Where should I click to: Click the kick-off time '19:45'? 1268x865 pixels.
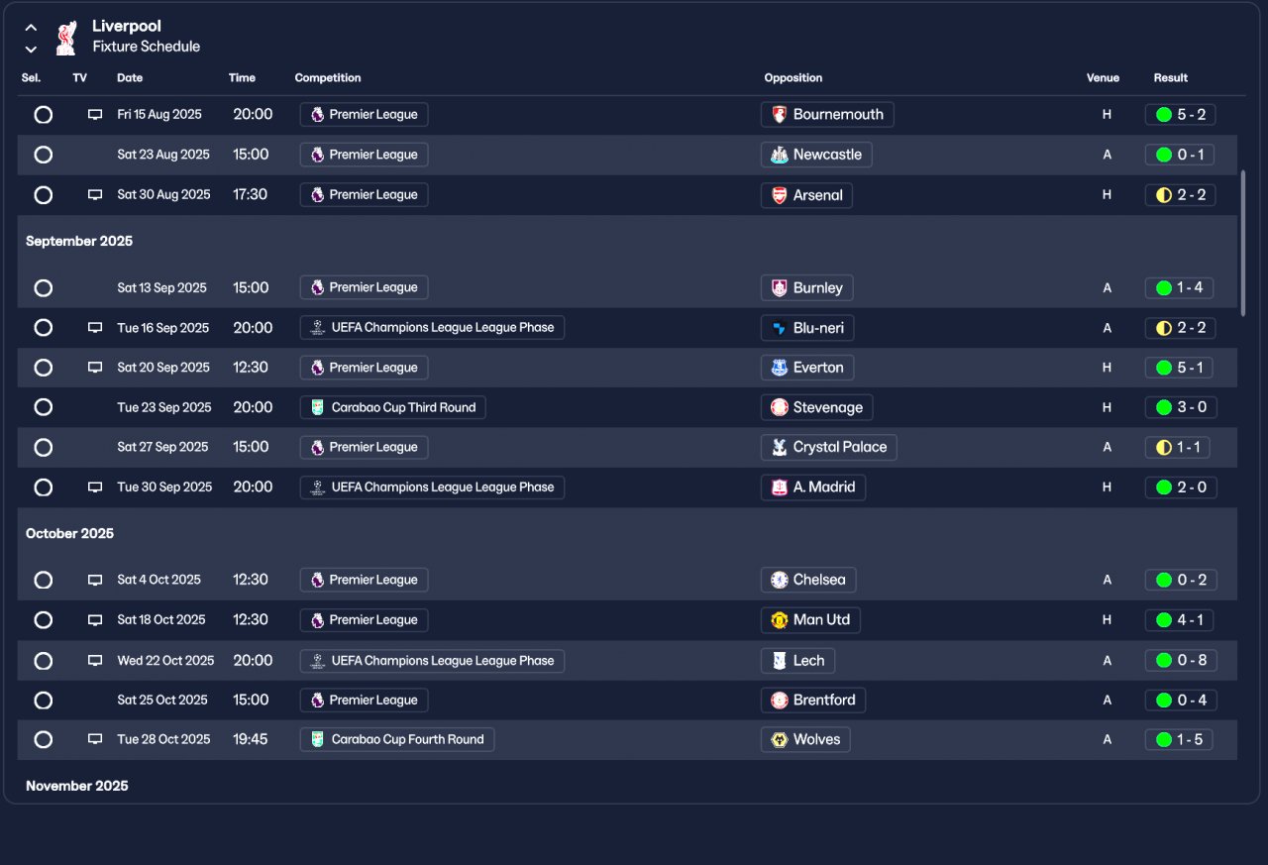click(251, 739)
